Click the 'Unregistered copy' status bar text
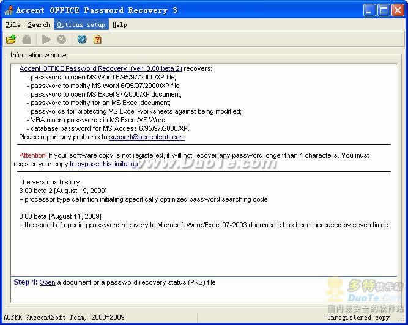 pos(358,317)
